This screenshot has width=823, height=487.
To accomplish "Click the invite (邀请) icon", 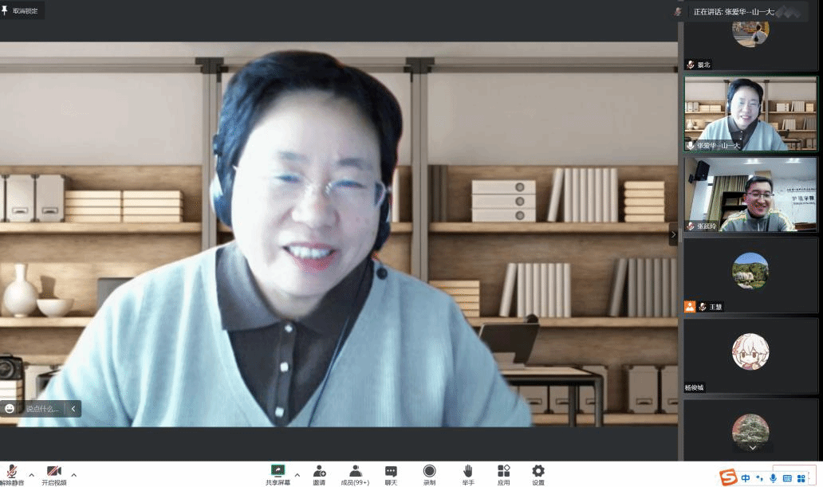I will [319, 471].
